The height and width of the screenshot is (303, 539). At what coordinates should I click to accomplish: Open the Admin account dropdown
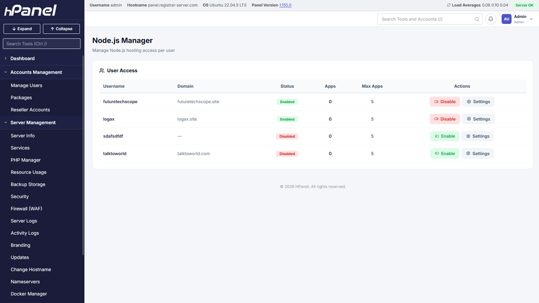coord(517,19)
